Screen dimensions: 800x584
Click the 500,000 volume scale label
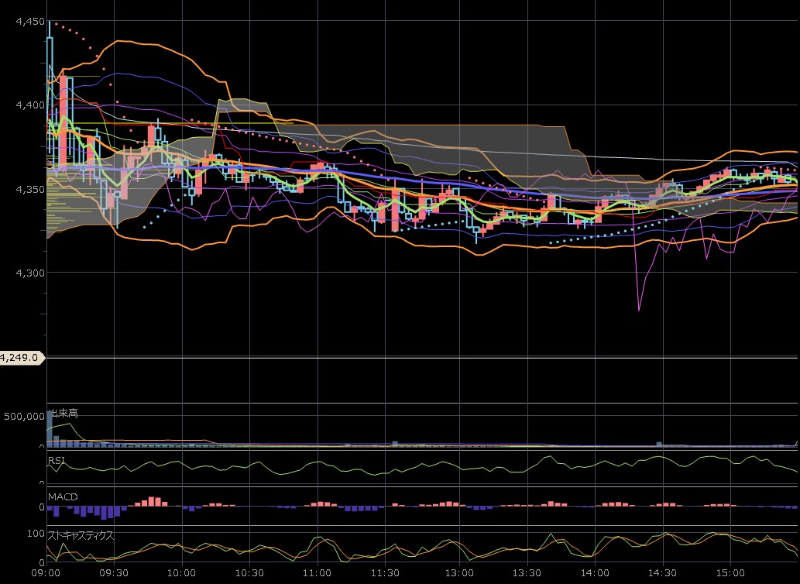pyautogui.click(x=24, y=417)
